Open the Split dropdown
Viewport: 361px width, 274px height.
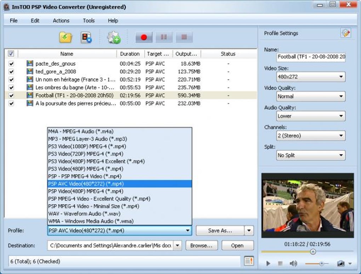(311, 155)
